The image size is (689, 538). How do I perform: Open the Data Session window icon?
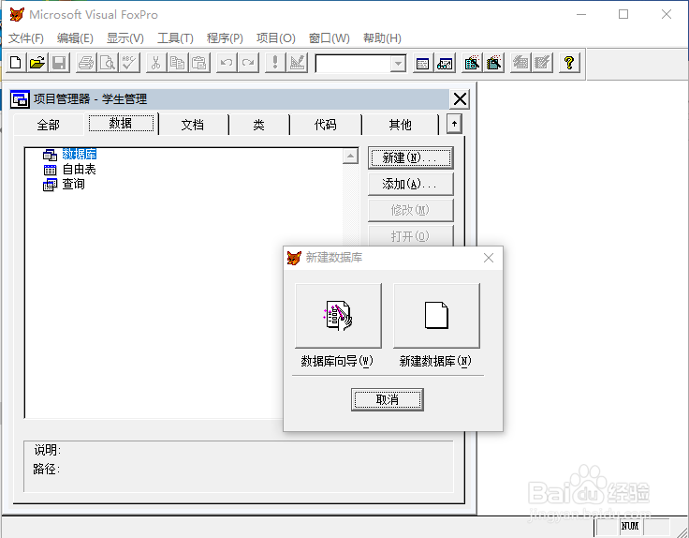tap(445, 64)
